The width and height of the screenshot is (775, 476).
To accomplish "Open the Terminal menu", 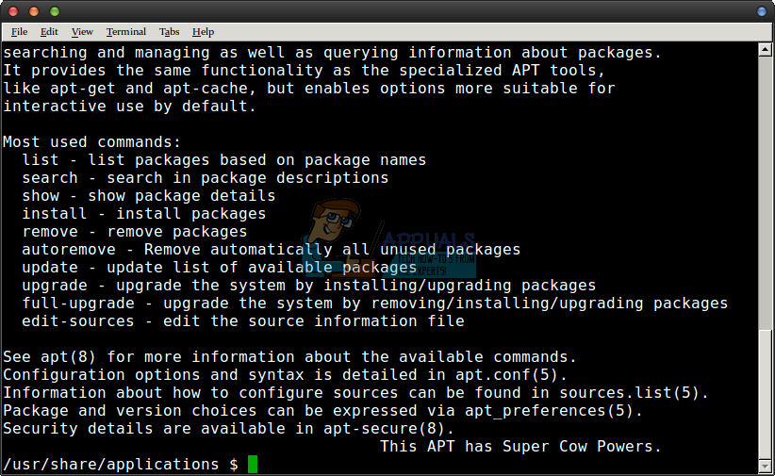I will click(x=126, y=32).
